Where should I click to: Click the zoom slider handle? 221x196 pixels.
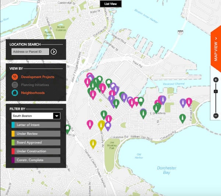[x=216, y=91]
